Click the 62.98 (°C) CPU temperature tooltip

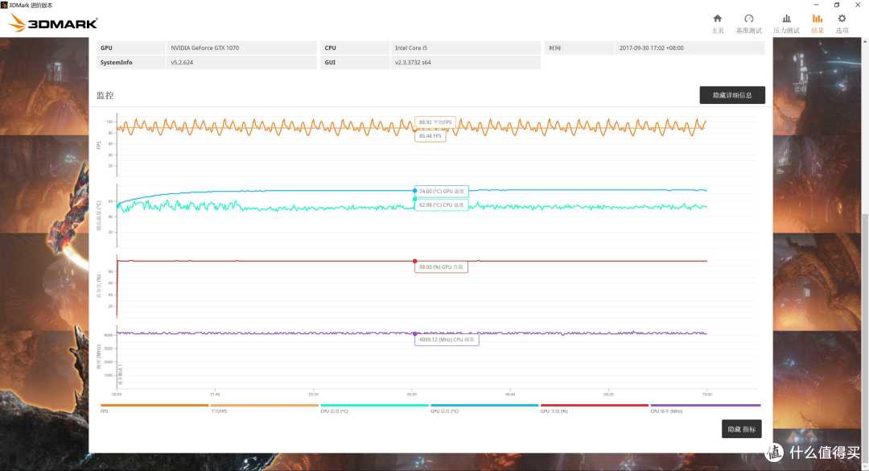(441, 205)
